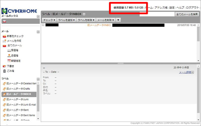Click the envelope icon beside 新着をチェック
201x126 pixels.
coord(4,36)
